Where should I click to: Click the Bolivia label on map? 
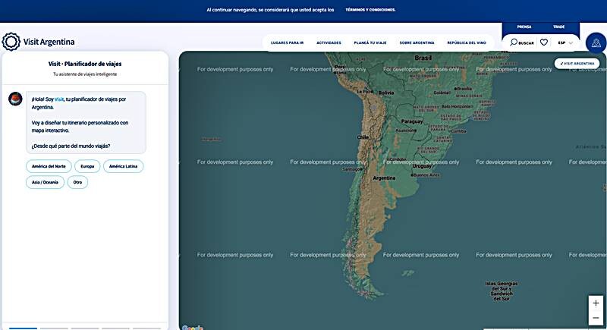click(x=386, y=93)
